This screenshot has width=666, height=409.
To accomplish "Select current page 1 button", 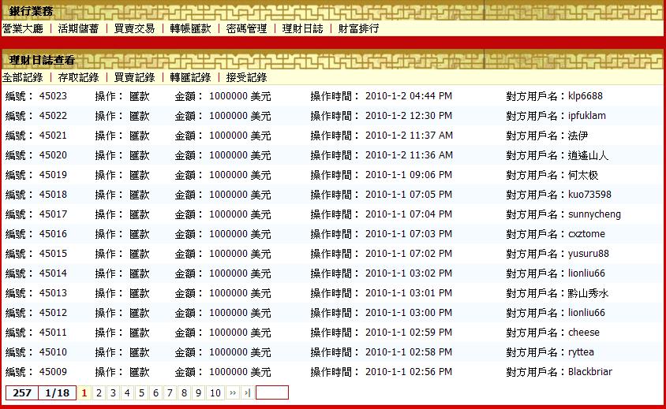I will (84, 392).
